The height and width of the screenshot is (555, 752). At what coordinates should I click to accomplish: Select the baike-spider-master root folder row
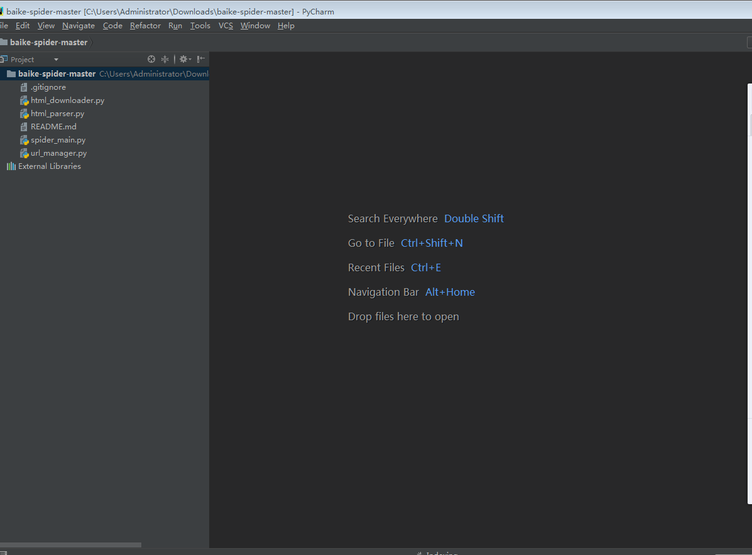pyautogui.click(x=104, y=74)
